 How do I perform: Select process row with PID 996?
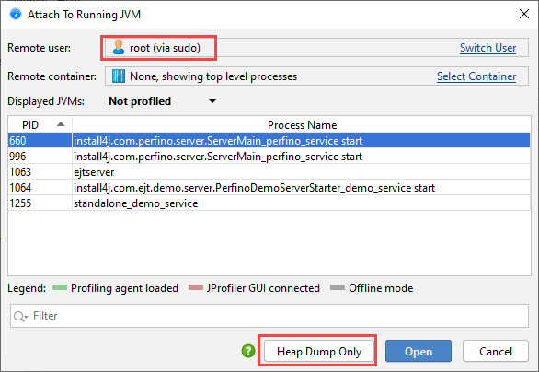269,157
